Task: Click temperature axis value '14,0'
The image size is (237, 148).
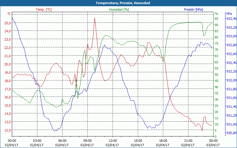Action: 8,114
